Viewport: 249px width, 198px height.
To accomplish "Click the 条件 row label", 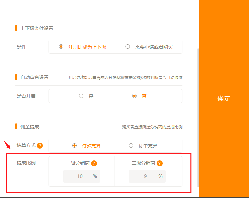I will [21, 47].
